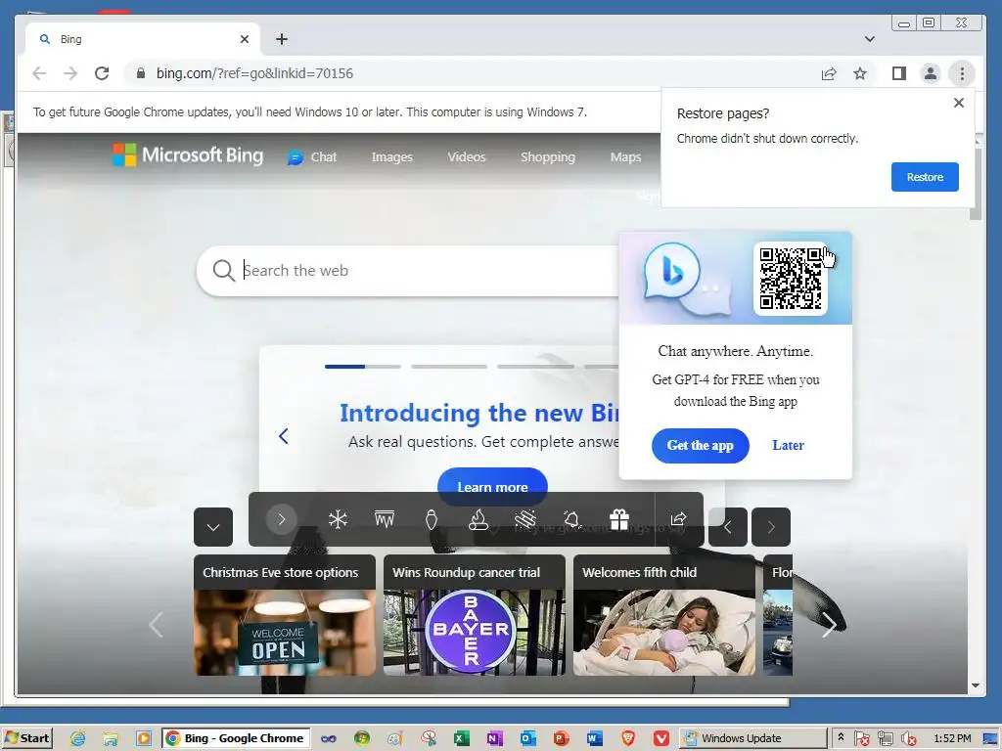Open new tab with plus button
The image size is (1002, 751).
282,39
